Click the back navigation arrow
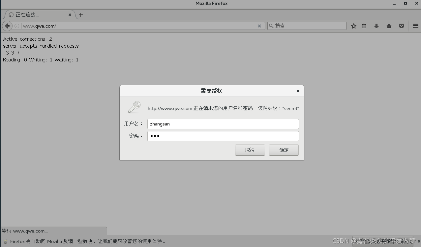 (7, 26)
